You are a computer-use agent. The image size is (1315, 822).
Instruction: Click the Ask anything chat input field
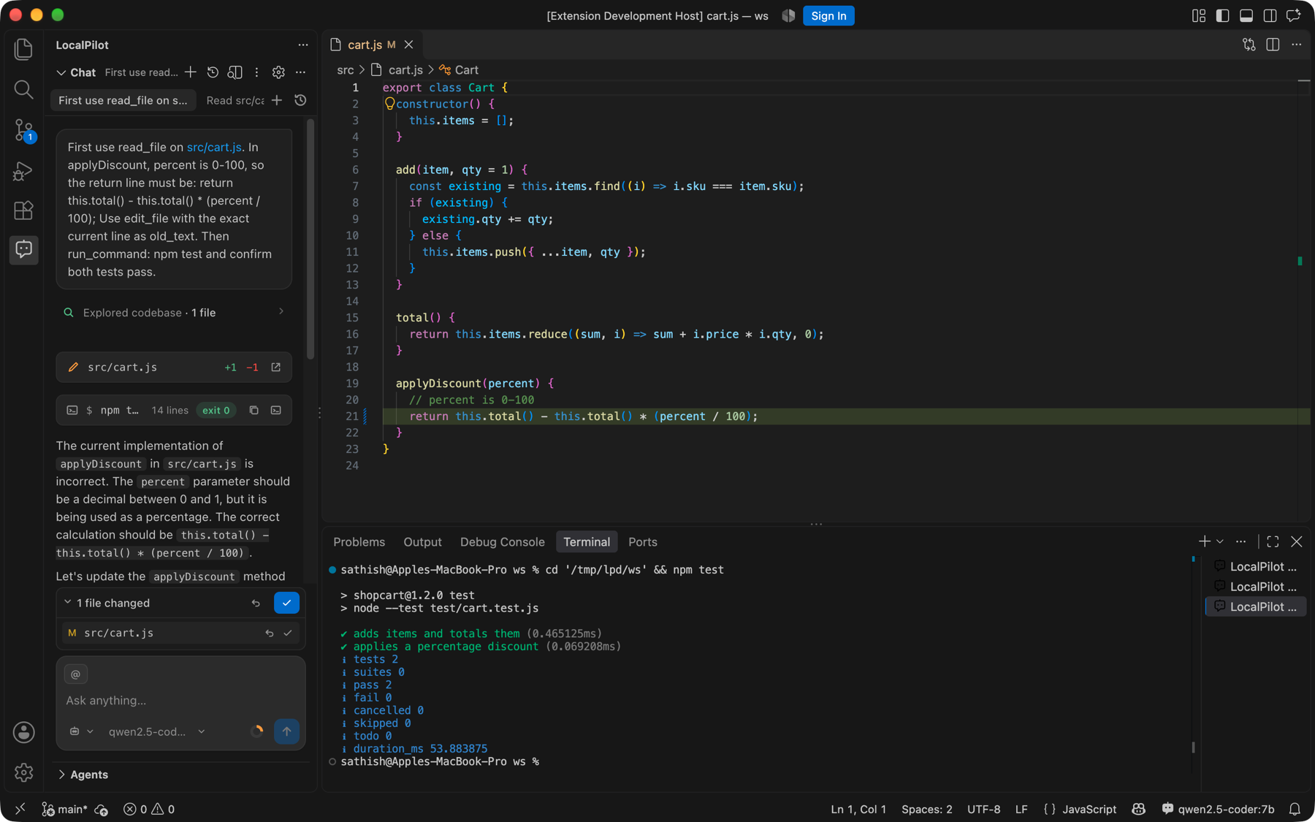pyautogui.click(x=180, y=700)
